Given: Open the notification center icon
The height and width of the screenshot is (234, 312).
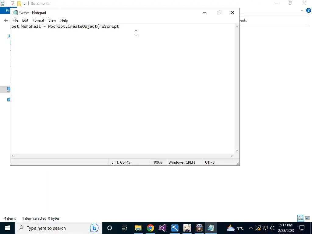Looking at the screenshot, I should click(x=302, y=228).
